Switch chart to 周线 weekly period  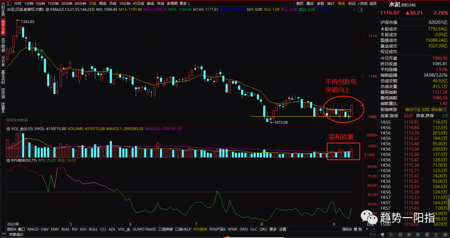(x=102, y=3)
